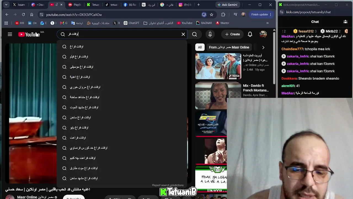The width and height of the screenshot is (353, 199).
Task: Open a new Chrome tab
Action: click(199, 5)
